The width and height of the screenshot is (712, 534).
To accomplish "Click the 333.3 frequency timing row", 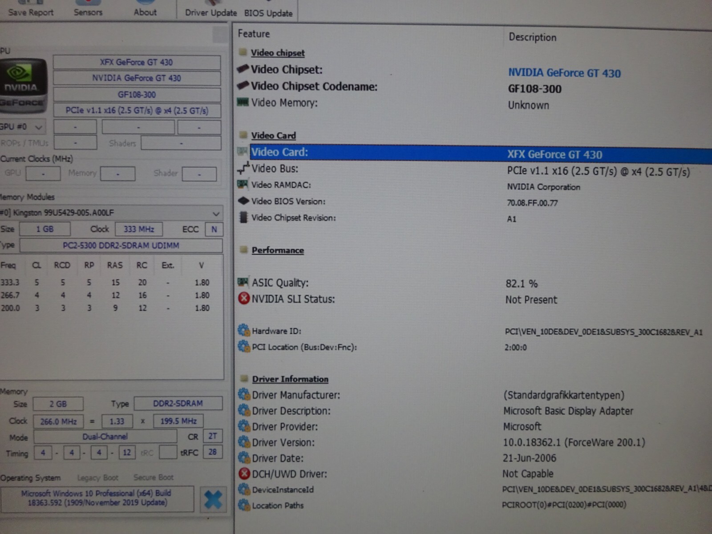I will tap(105, 282).
